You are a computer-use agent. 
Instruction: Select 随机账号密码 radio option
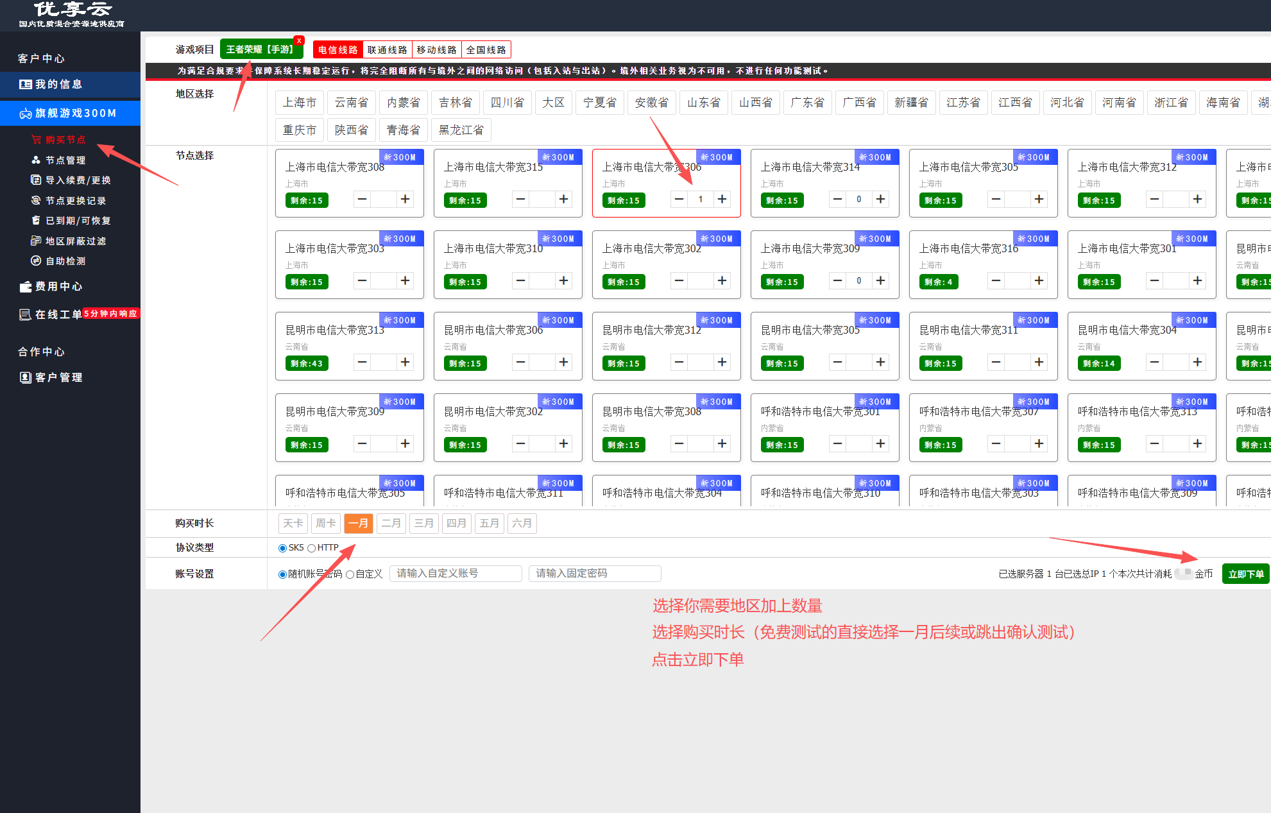click(x=282, y=574)
